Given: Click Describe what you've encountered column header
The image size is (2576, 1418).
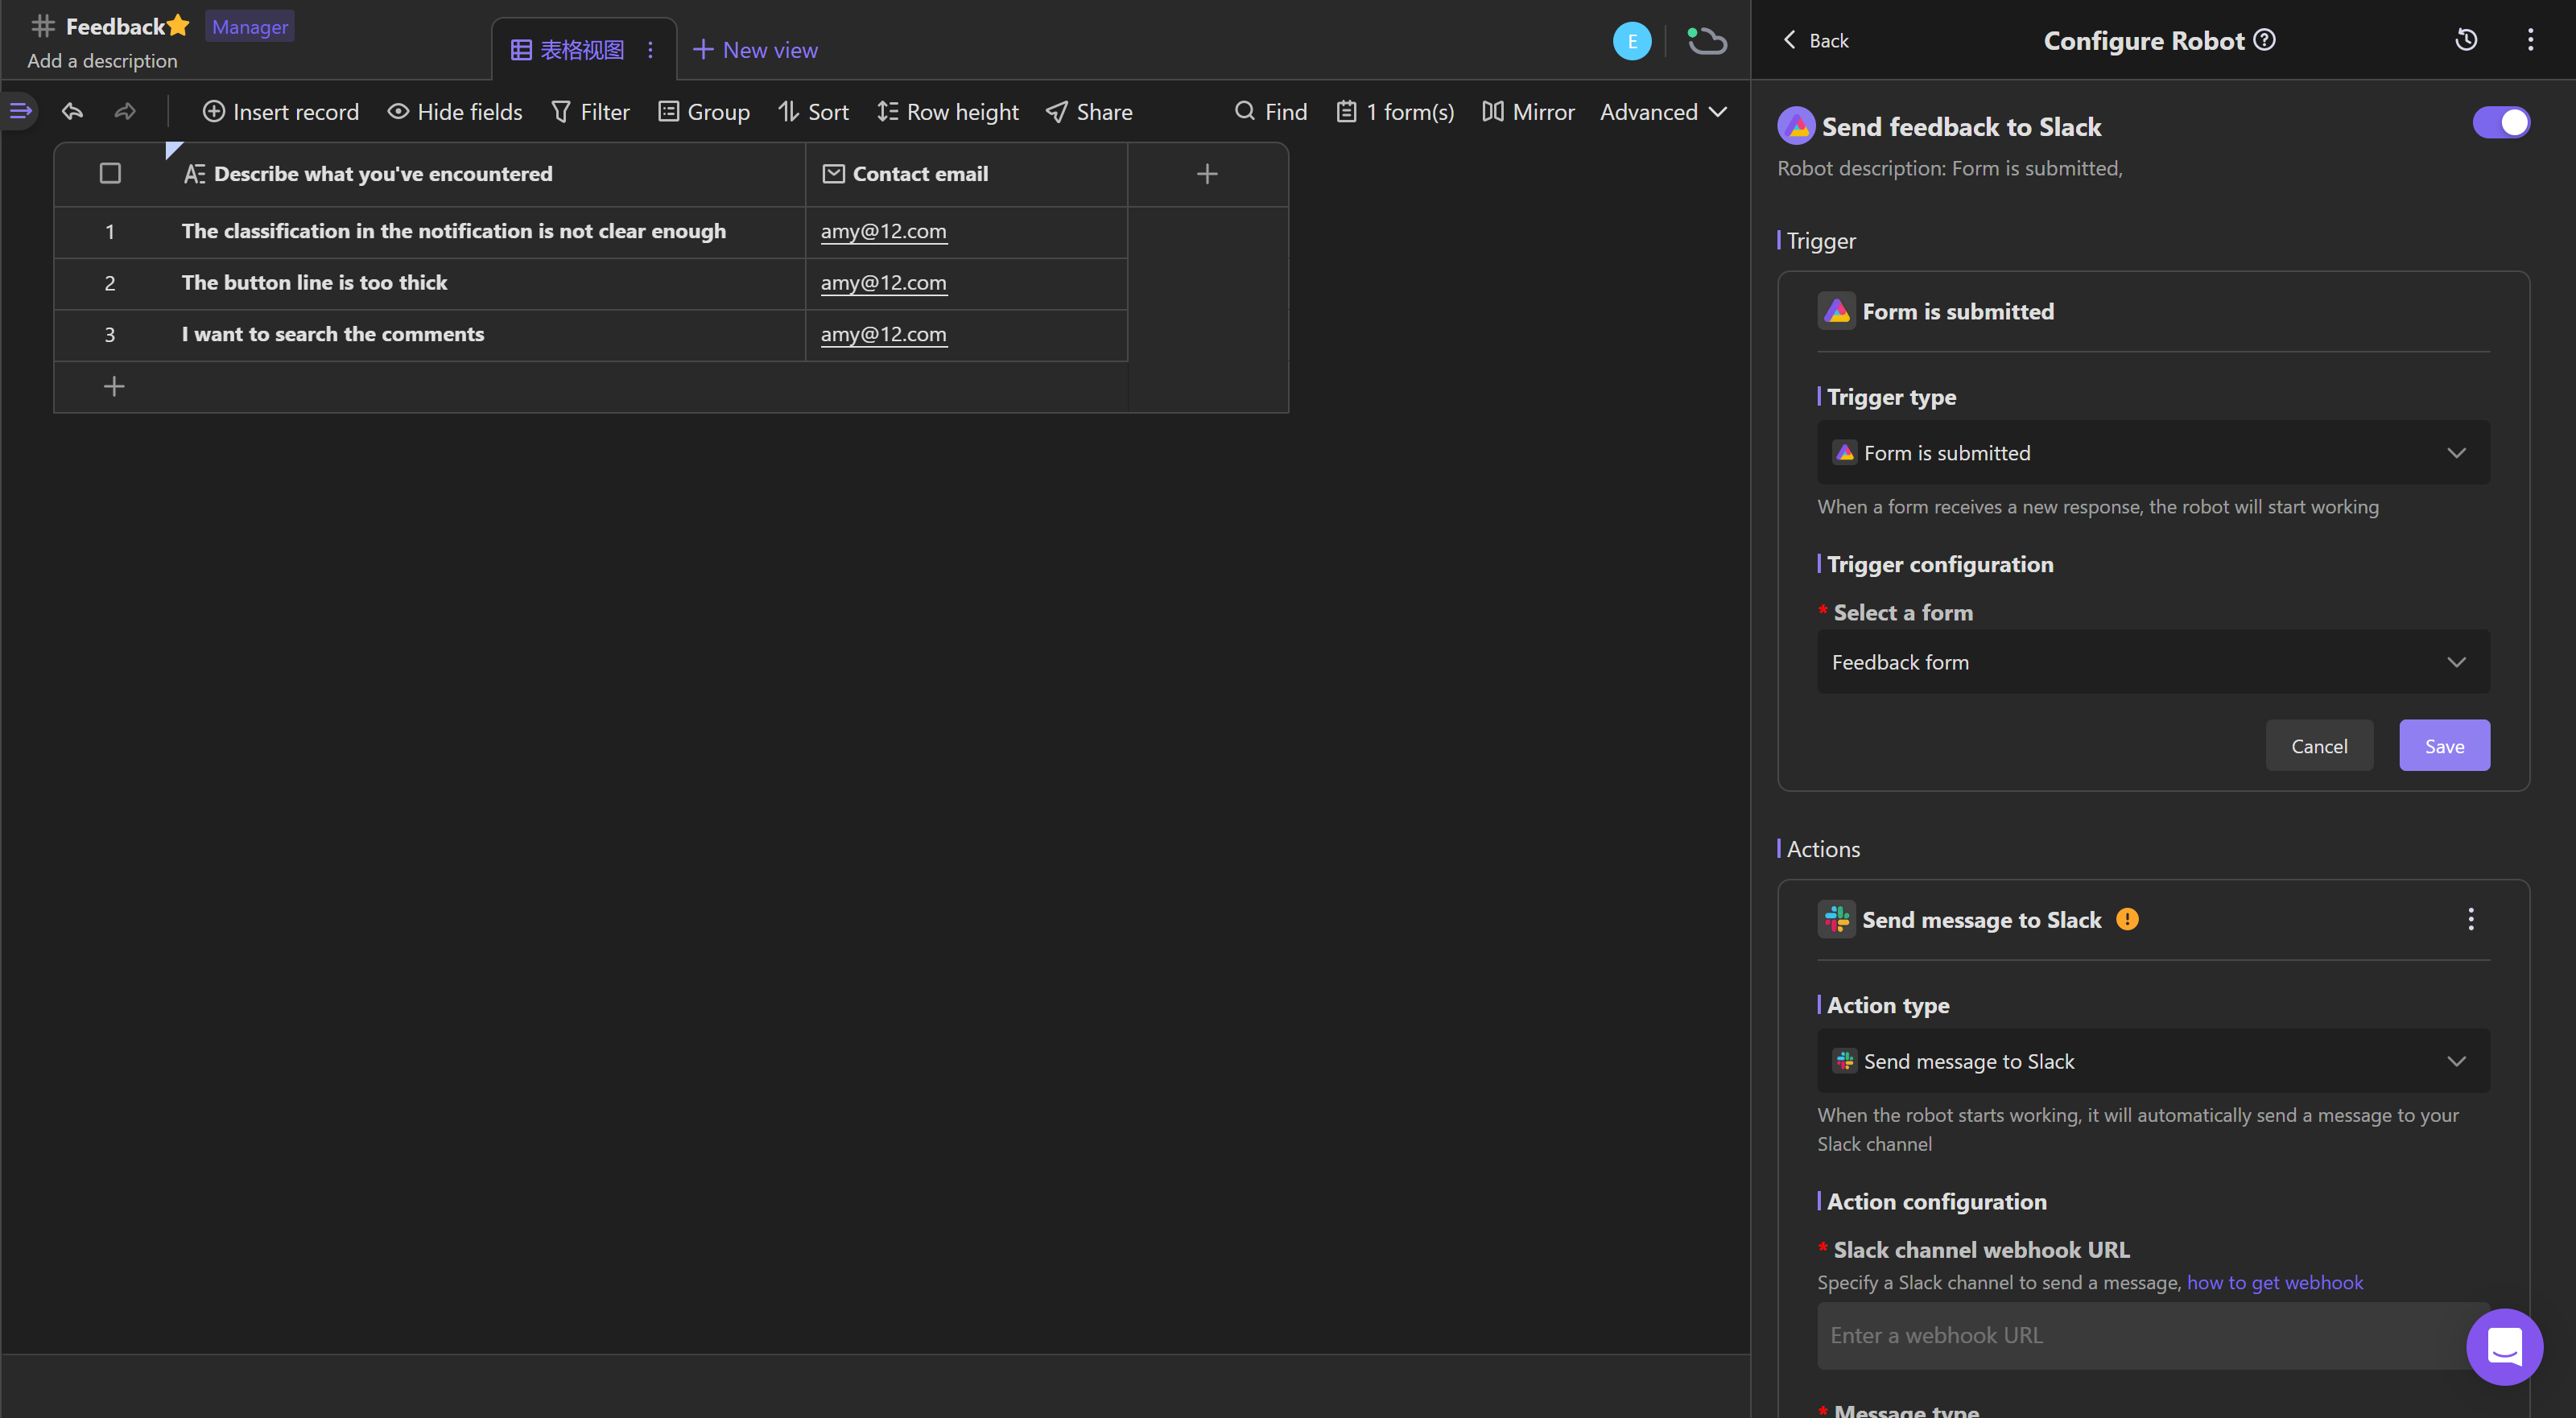Looking at the screenshot, I should pos(485,174).
